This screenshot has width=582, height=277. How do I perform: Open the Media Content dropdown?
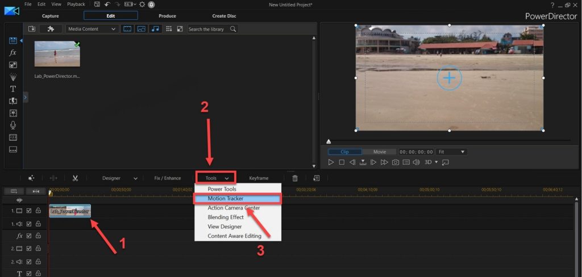(x=92, y=29)
